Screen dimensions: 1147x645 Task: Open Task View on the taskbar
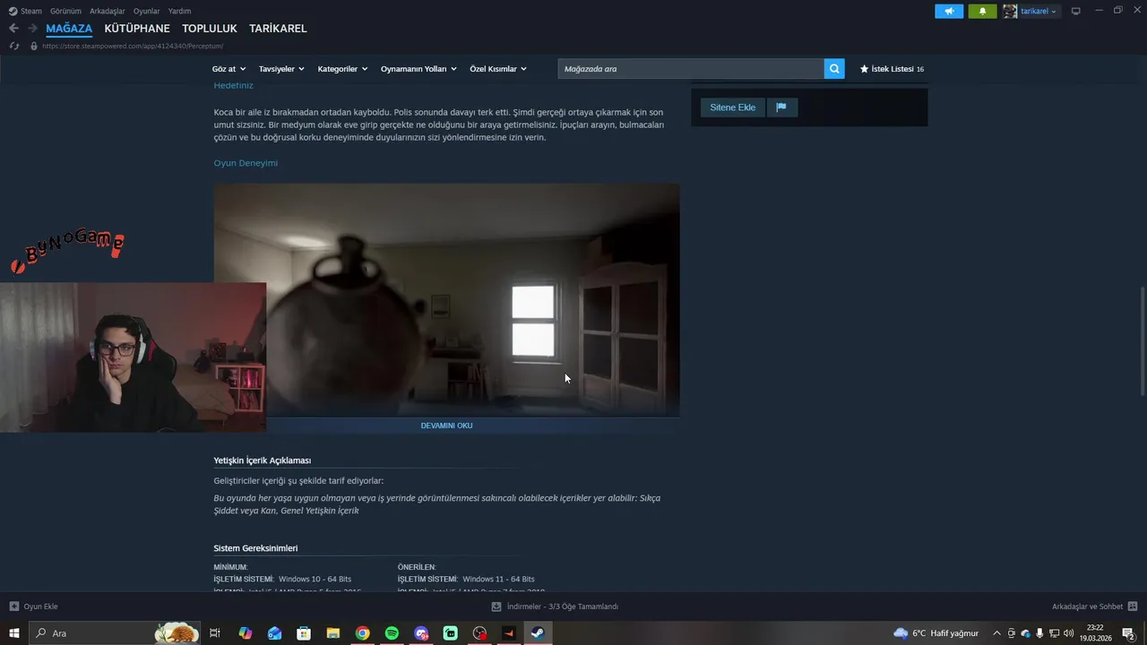[x=215, y=633]
